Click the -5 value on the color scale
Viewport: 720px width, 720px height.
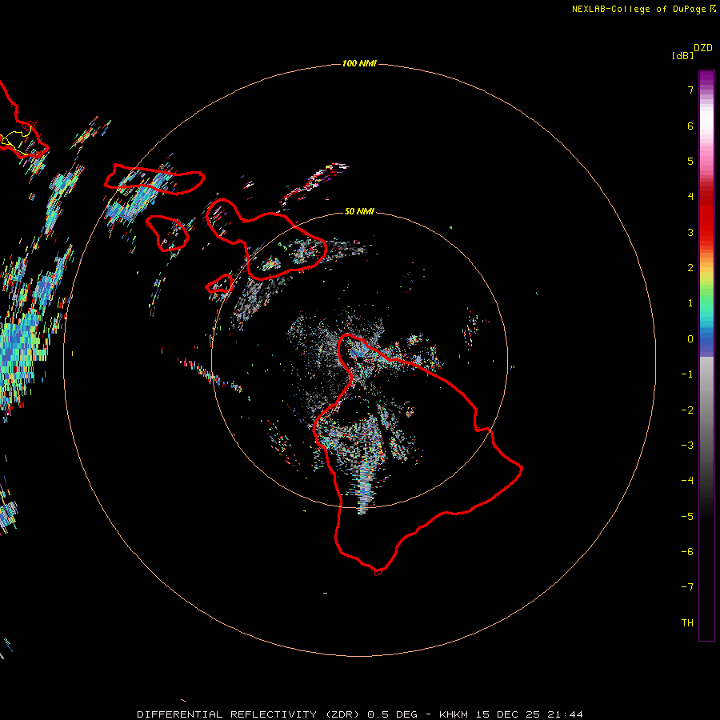coord(687,517)
